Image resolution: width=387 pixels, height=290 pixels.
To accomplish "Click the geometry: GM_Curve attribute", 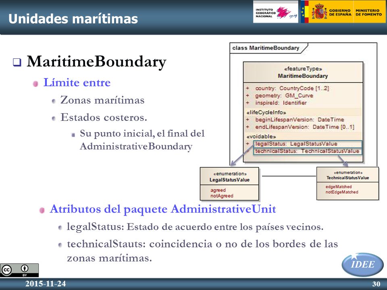I will 284,96.
